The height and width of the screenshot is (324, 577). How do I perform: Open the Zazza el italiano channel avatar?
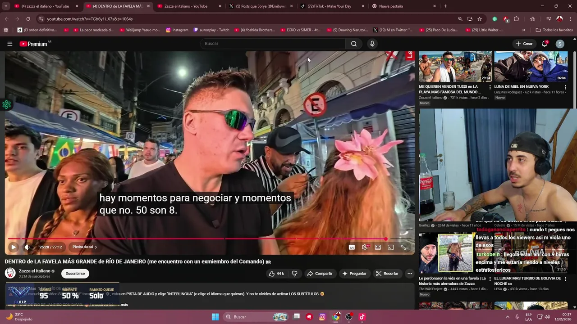[x=10, y=273]
